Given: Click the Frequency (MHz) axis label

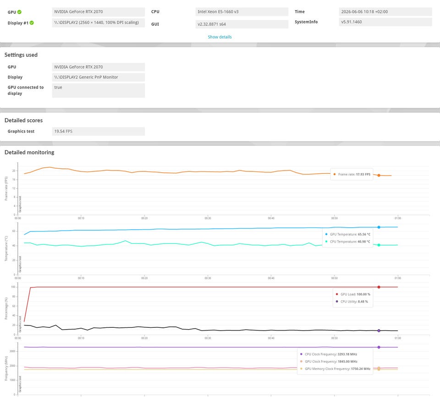Looking at the screenshot, I should click(x=6, y=369).
